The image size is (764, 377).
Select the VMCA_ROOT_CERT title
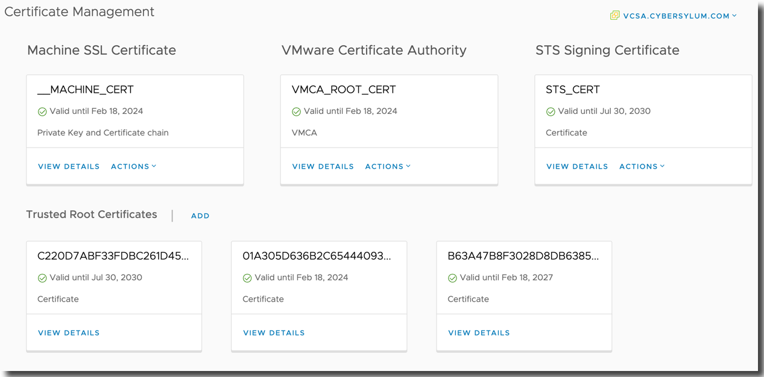click(344, 90)
